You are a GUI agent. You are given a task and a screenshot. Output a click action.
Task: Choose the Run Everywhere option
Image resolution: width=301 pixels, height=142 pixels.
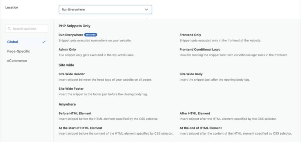point(71,35)
